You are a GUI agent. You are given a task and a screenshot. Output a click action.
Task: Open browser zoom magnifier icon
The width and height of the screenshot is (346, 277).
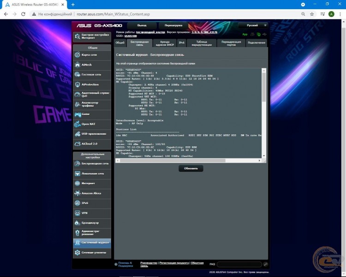(303, 14)
